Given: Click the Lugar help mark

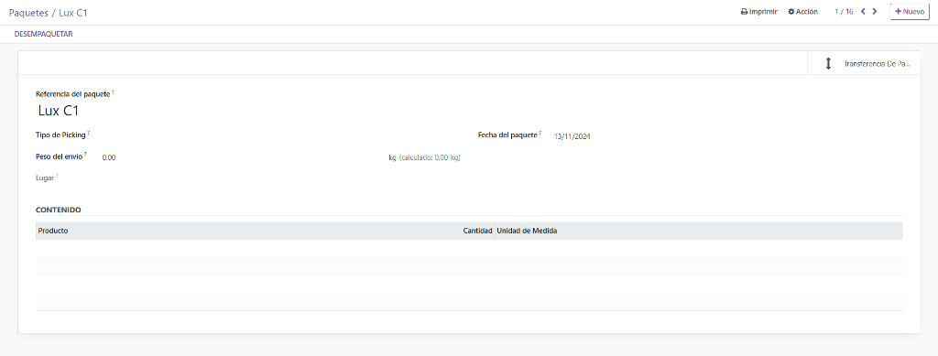Looking at the screenshot, I should 58,176.
